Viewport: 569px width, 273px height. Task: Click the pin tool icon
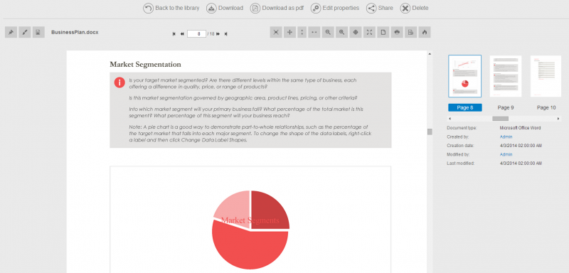[11, 32]
